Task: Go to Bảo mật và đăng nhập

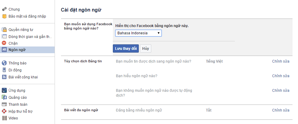Action: [x=27, y=16]
